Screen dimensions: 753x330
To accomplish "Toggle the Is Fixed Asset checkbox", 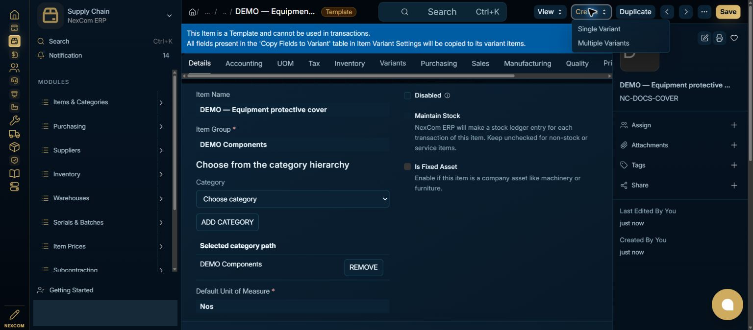I will [407, 167].
